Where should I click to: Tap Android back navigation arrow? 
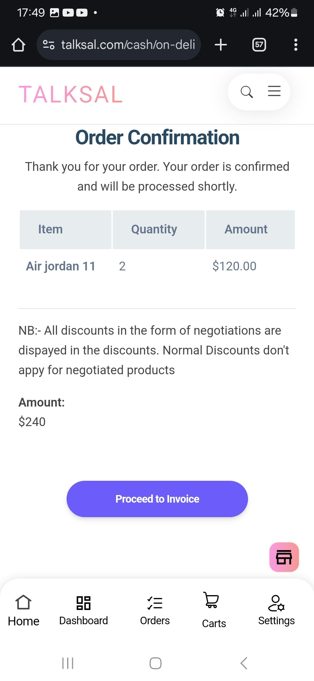coord(244,663)
